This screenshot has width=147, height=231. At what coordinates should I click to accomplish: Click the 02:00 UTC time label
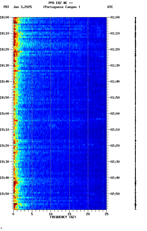pyautogui.click(x=115, y=114)
